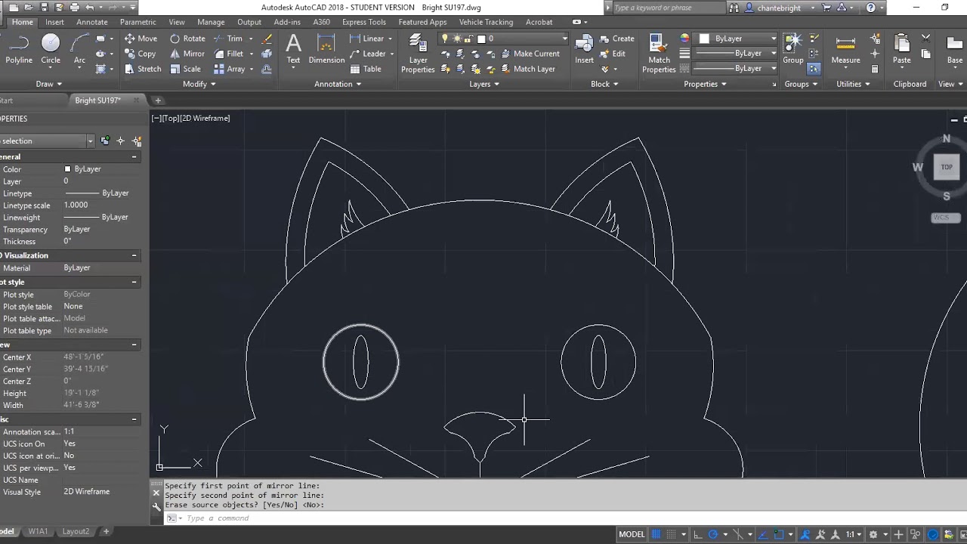Activate the Fillet command
Image resolution: width=967 pixels, height=544 pixels.
[x=228, y=54]
